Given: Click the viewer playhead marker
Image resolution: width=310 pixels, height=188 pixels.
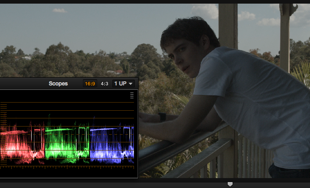Looking at the screenshot, I should pos(230,184).
